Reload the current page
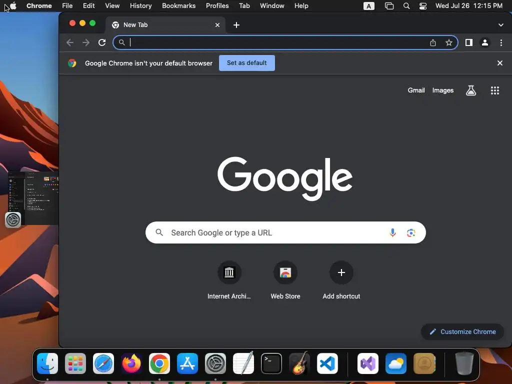 pos(102,42)
